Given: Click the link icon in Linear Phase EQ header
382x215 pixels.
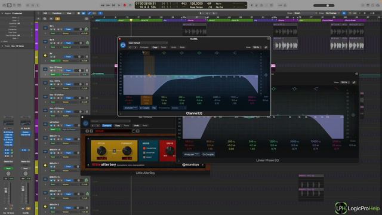Looking at the screenshot, I should tap(354, 82).
